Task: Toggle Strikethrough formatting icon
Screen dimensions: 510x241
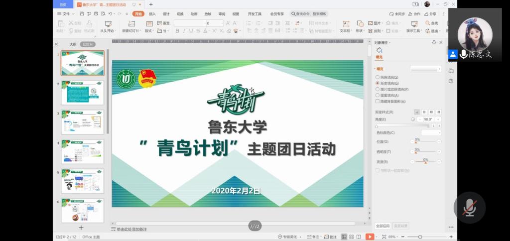Action: click(198, 31)
